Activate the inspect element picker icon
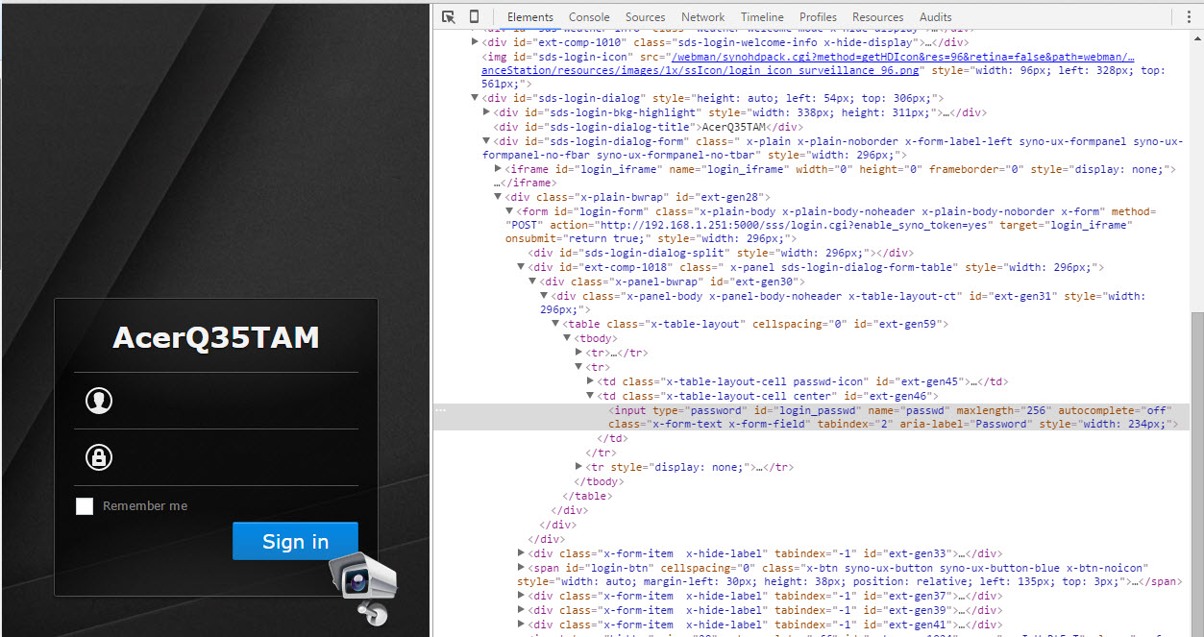This screenshot has width=1204, height=637. 449,16
